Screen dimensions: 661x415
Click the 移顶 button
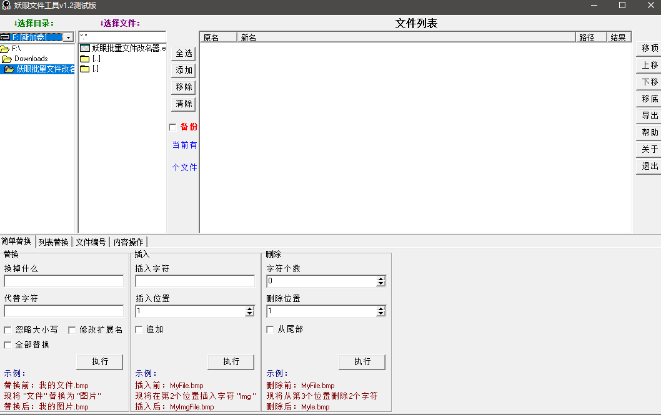(649, 49)
